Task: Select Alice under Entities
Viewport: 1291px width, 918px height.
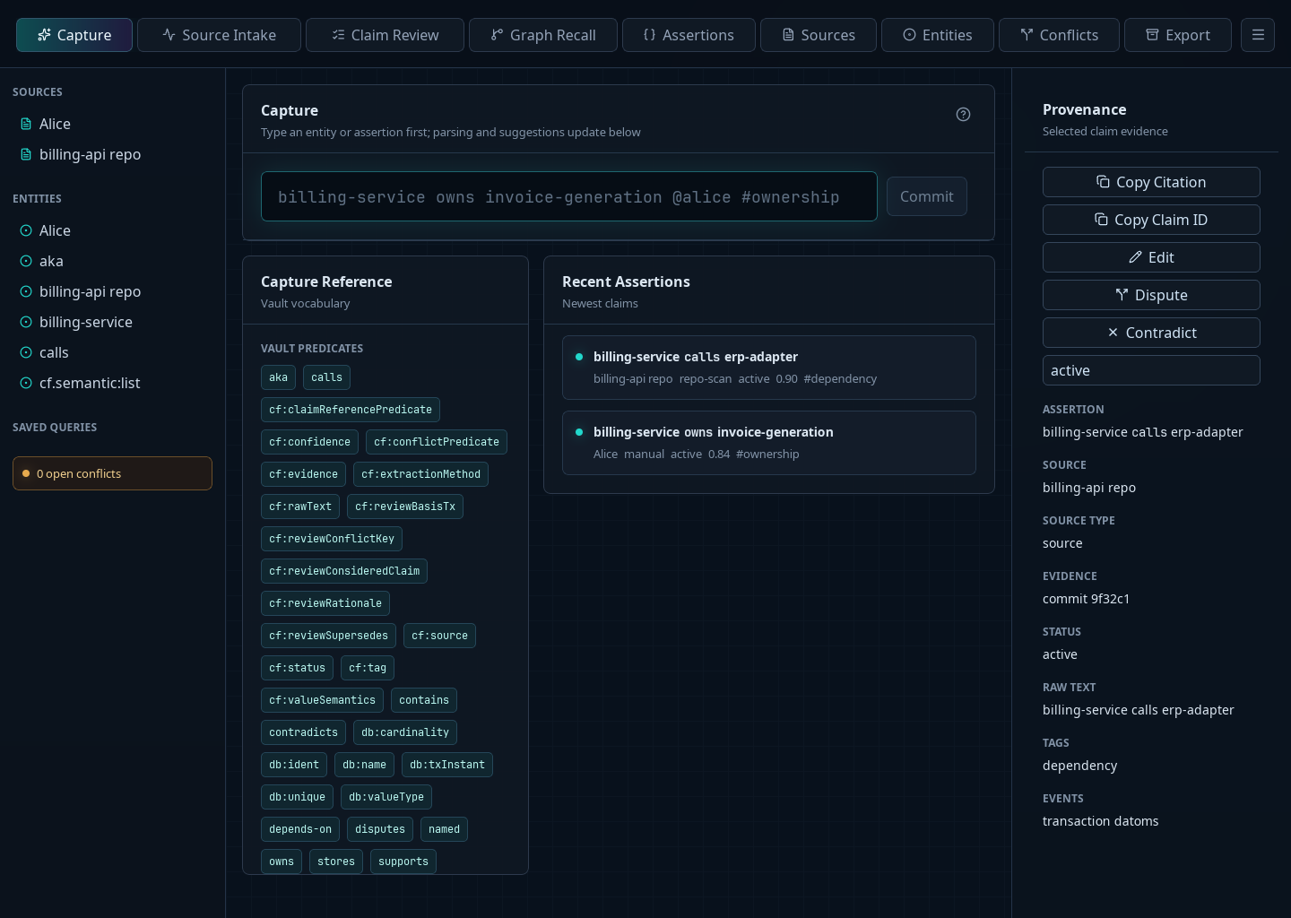Action: pyautogui.click(x=112, y=230)
